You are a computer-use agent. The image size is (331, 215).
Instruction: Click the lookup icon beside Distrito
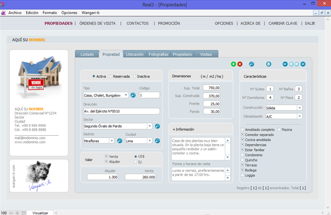point(120,141)
